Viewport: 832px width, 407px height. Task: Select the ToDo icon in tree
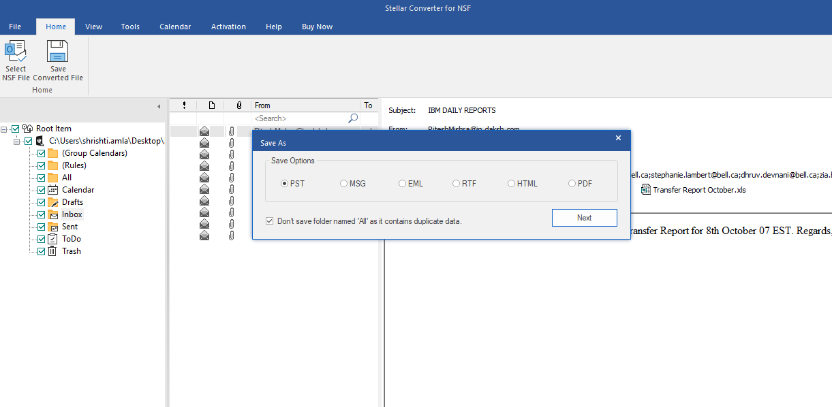[52, 239]
